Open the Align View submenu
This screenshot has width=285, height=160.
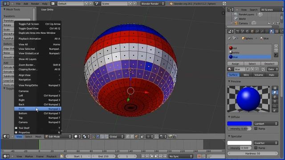[x=38, y=75]
